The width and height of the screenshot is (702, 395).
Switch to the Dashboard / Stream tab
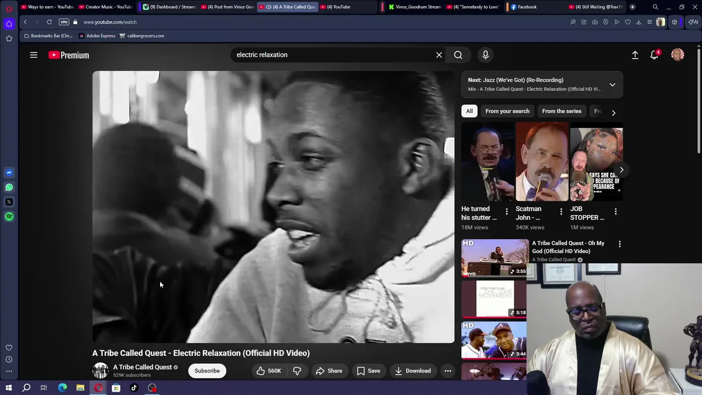coord(169,7)
